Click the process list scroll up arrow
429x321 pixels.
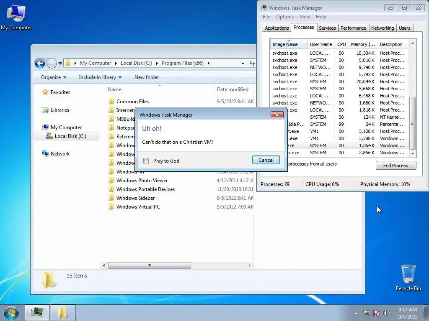(x=413, y=43)
